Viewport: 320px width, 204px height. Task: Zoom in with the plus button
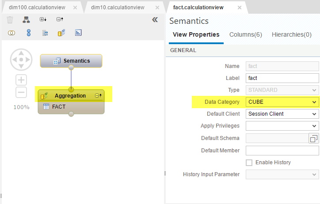21,80
